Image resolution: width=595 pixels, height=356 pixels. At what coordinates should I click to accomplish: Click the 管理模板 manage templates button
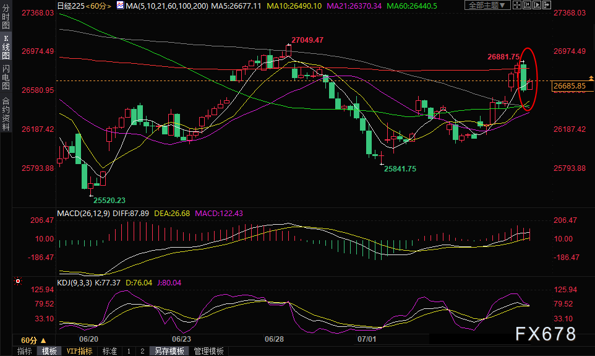click(x=208, y=351)
